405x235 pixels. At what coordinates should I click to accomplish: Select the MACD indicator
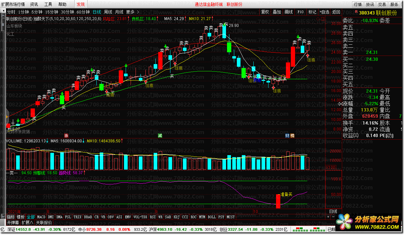(41, 217)
